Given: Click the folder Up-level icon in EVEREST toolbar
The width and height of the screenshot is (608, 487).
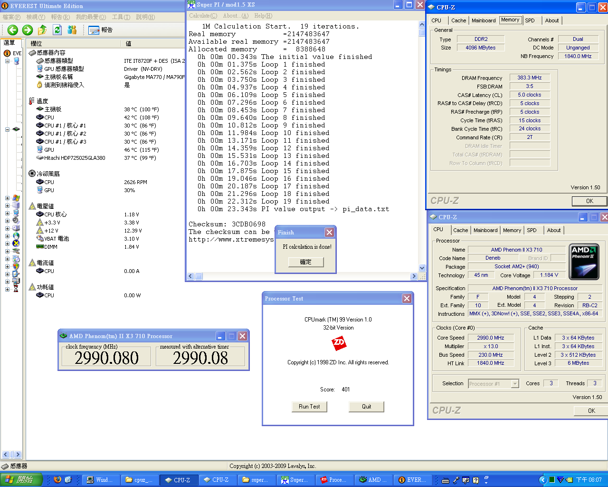Looking at the screenshot, I should [x=42, y=30].
